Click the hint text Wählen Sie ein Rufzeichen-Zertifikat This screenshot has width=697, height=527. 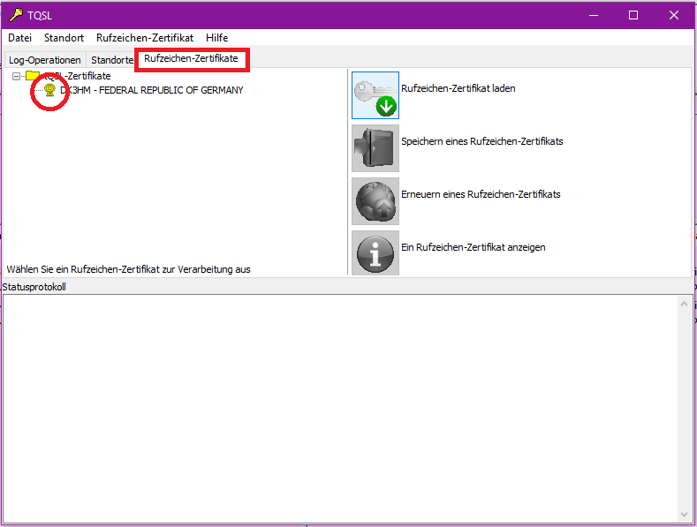128,269
